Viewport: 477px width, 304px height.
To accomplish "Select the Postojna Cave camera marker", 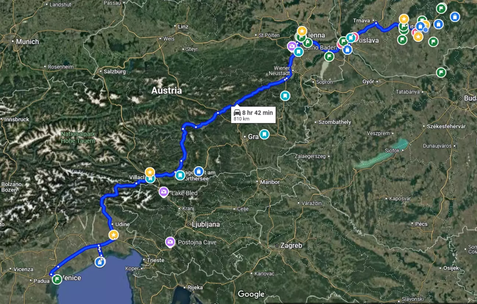I will point(170,242).
